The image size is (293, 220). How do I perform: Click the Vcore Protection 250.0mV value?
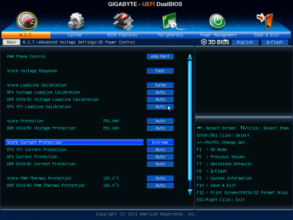[x=111, y=121]
